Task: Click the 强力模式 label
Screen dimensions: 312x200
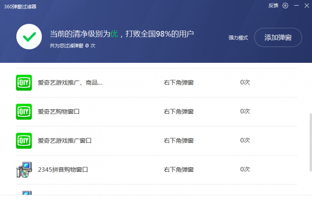Action: pos(238,37)
